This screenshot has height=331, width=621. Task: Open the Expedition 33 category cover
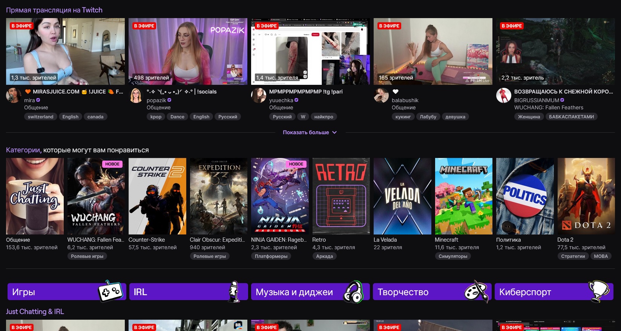click(219, 196)
